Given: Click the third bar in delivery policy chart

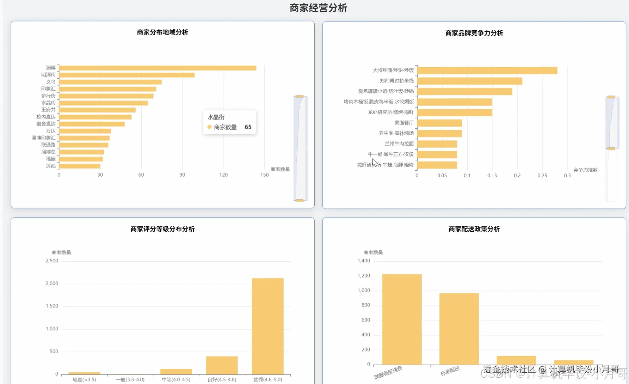Looking at the screenshot, I should [516, 360].
